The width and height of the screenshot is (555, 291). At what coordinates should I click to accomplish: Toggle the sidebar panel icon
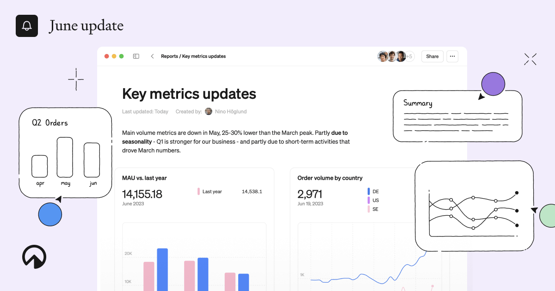click(136, 56)
